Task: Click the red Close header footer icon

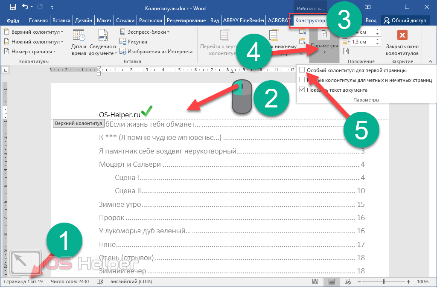Action: [402, 35]
